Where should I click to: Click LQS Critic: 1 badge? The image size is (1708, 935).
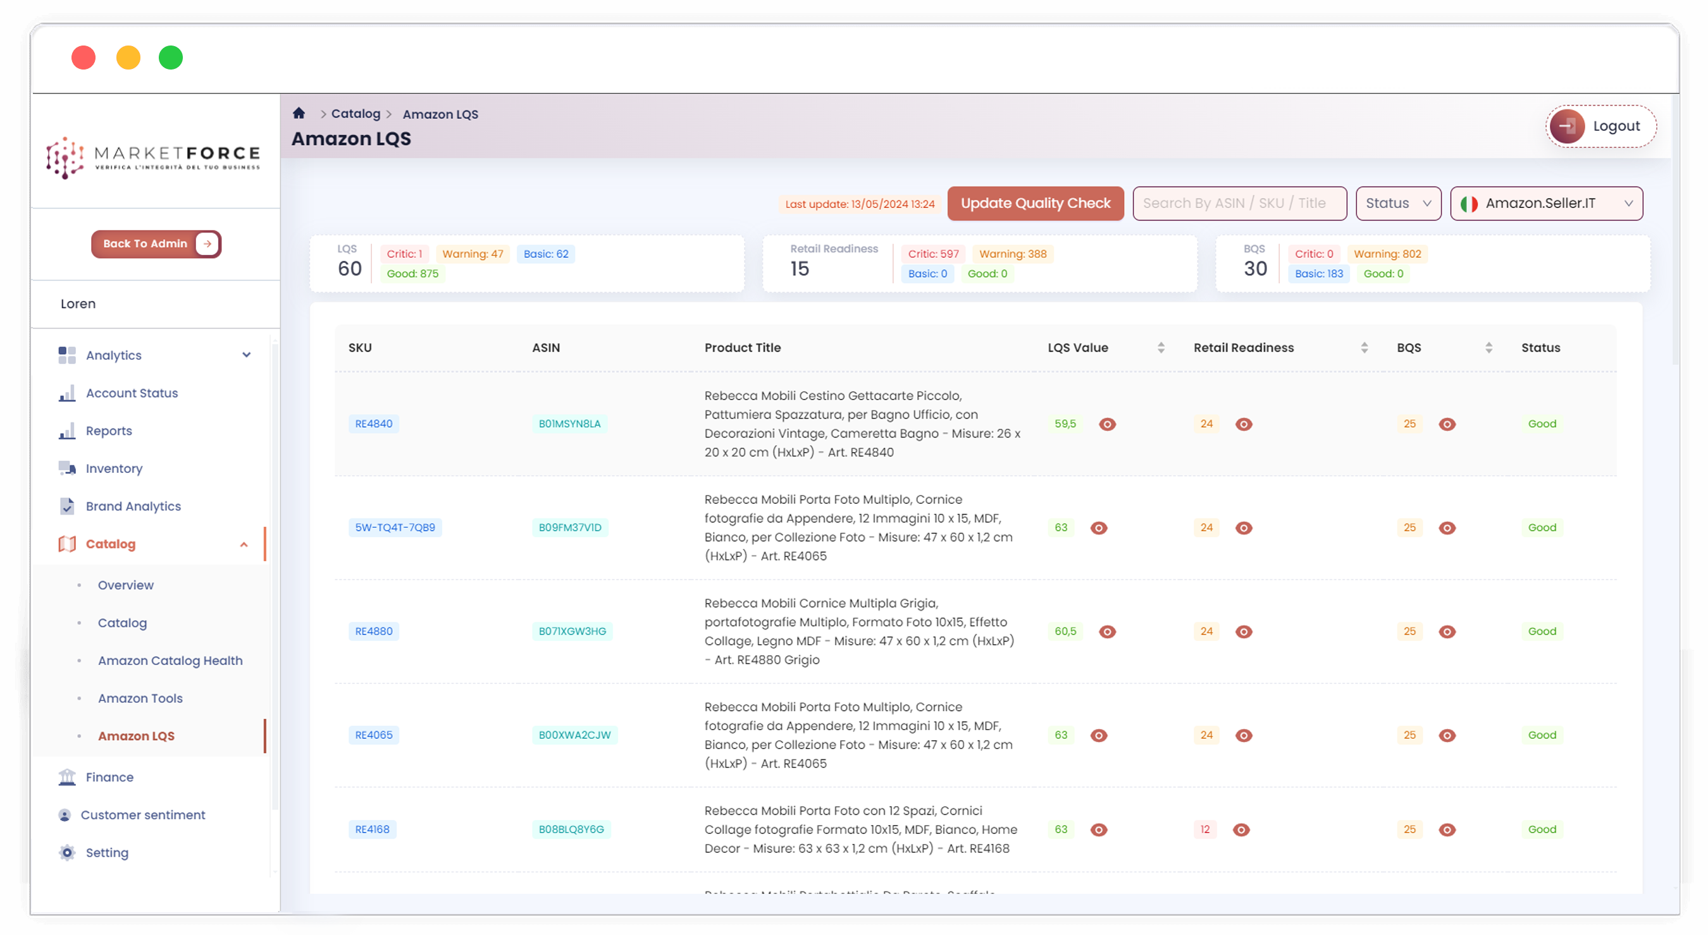click(x=404, y=254)
